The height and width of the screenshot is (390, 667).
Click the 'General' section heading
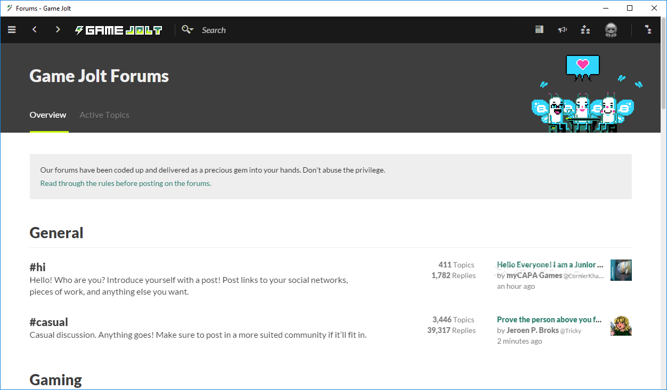pyautogui.click(x=56, y=233)
